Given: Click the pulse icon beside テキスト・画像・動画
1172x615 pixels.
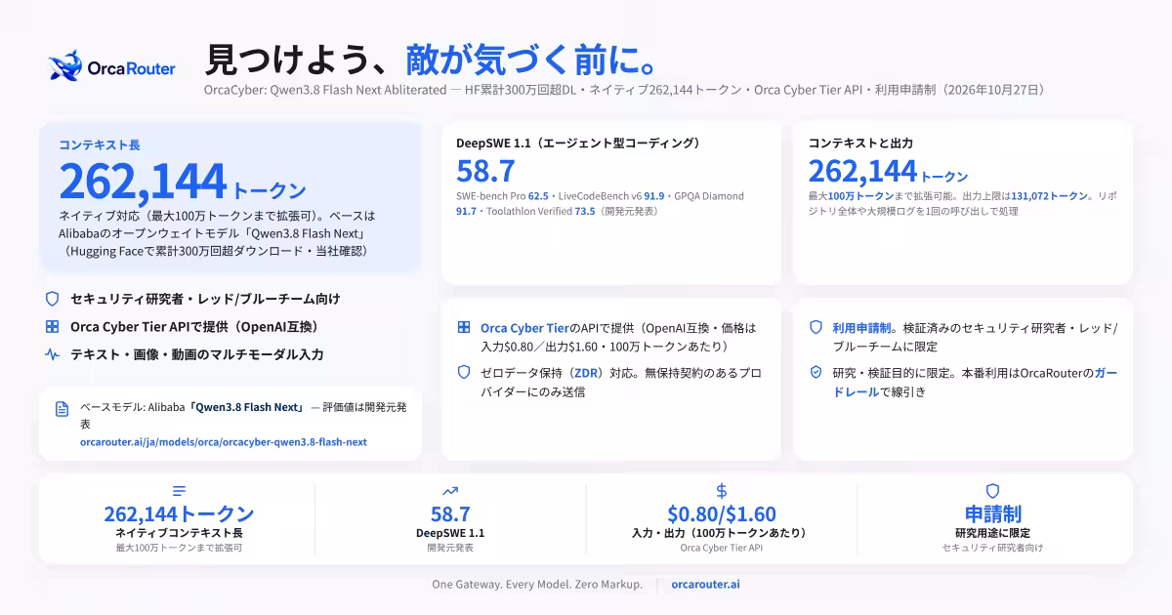Looking at the screenshot, I should [x=53, y=355].
